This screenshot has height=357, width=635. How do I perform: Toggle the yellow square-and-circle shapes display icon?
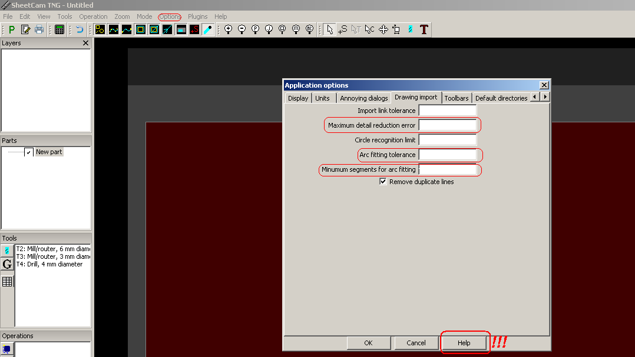click(100, 29)
